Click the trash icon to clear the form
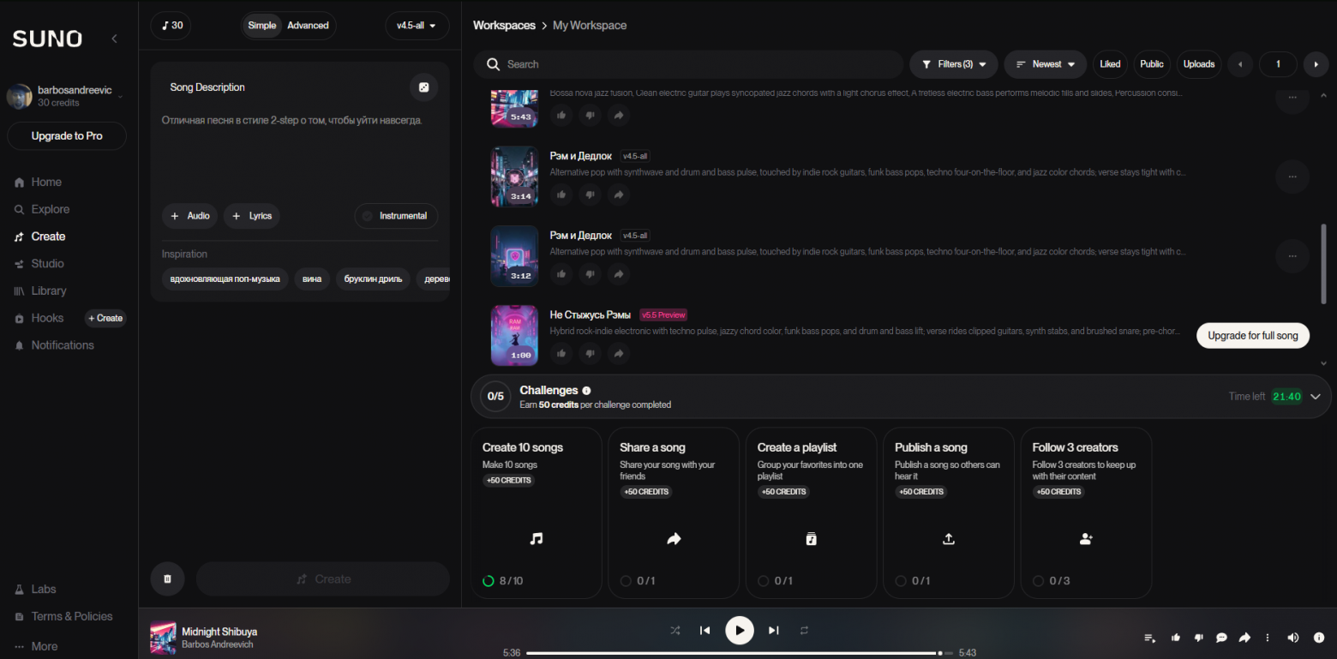 [167, 579]
